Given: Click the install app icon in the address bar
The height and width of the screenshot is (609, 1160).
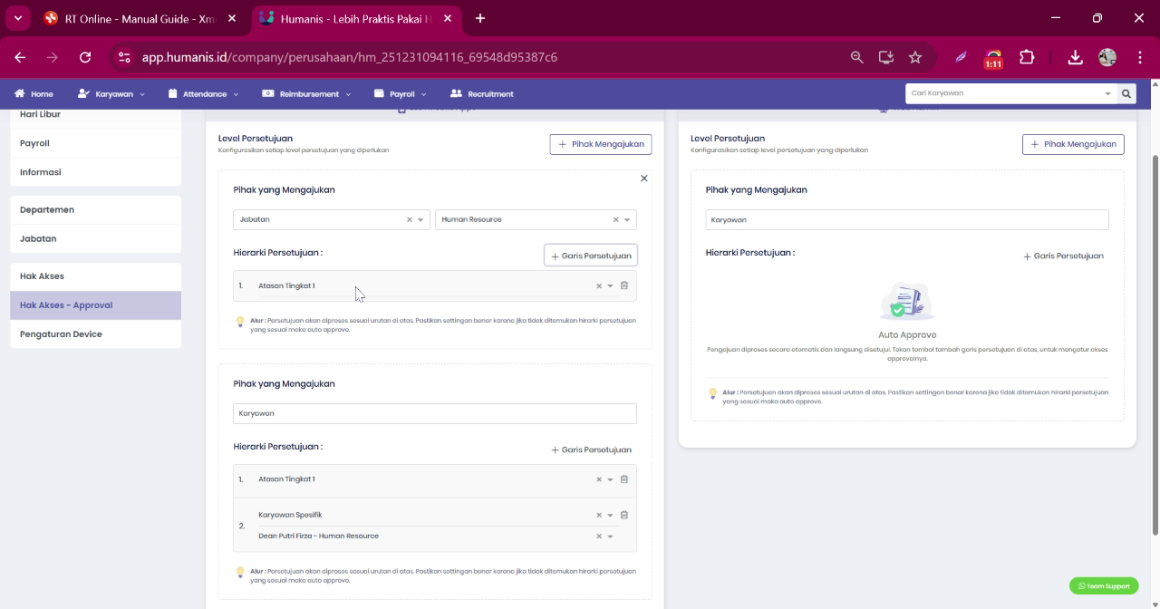Looking at the screenshot, I should pyautogui.click(x=886, y=57).
